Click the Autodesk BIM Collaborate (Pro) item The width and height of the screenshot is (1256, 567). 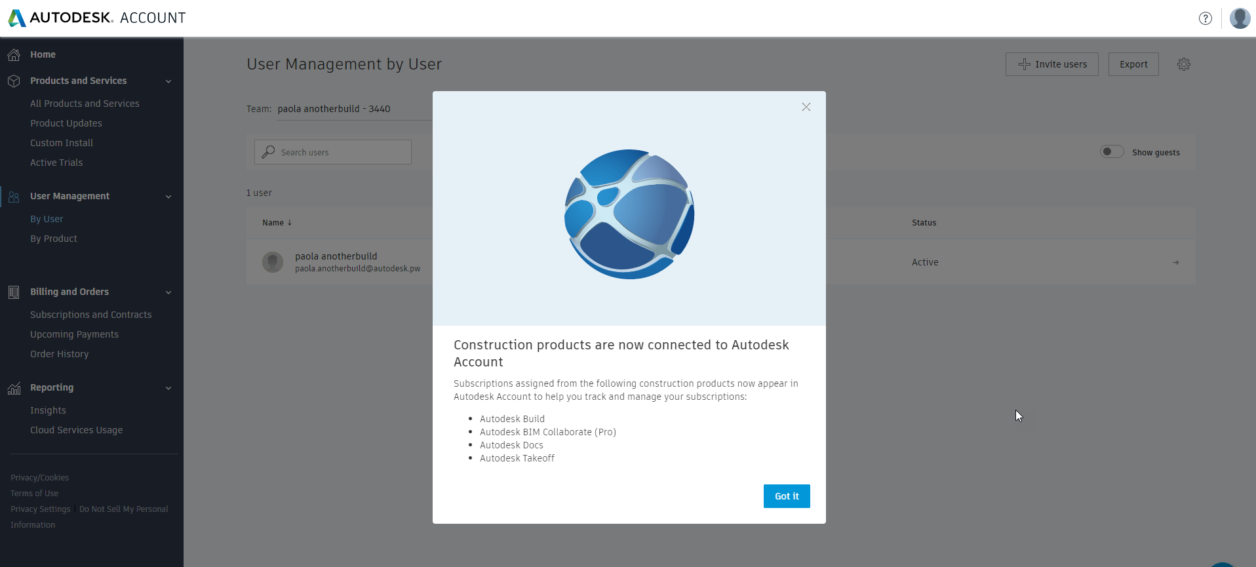coord(548,432)
